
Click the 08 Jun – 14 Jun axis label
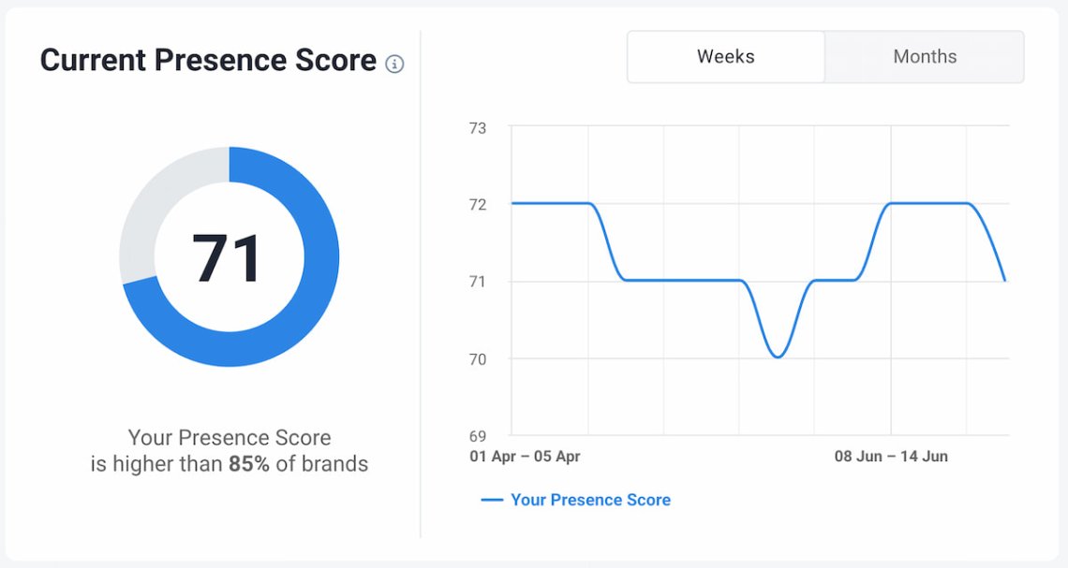pos(891,457)
